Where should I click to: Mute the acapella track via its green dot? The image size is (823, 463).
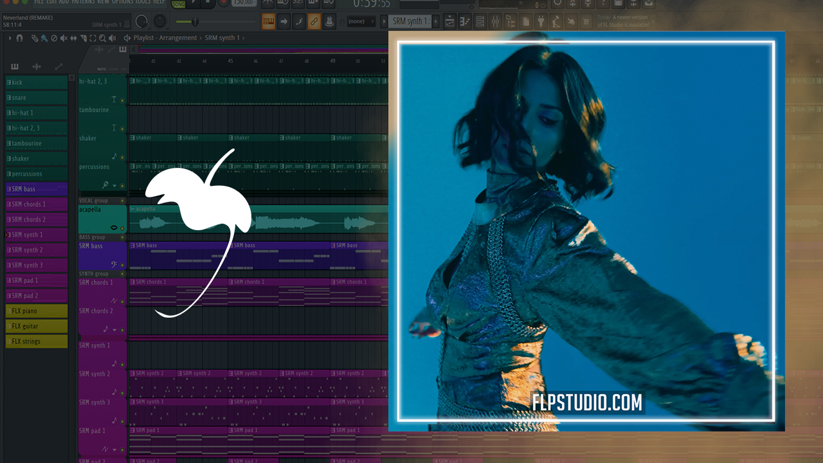(122, 229)
